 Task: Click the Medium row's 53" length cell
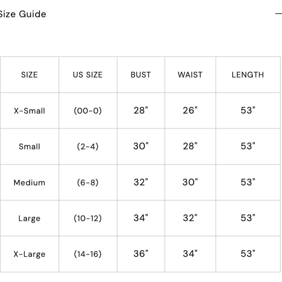coord(248,182)
